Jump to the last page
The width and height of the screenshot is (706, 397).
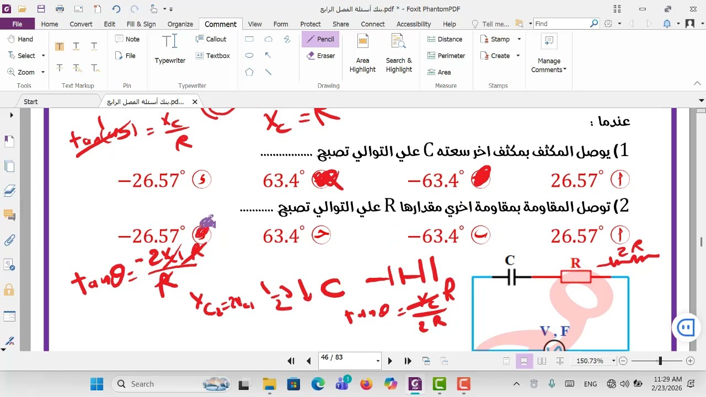click(408, 361)
